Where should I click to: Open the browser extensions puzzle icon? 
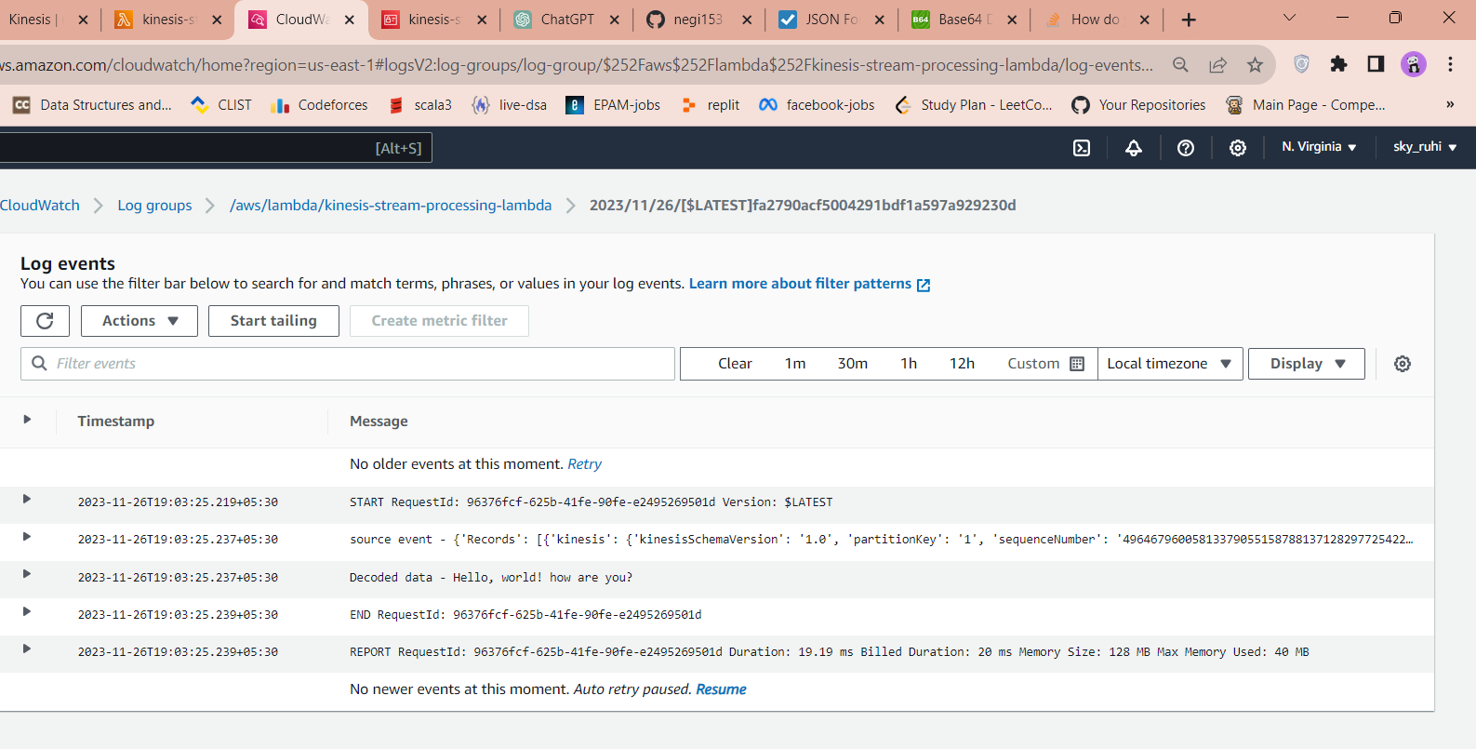click(1338, 64)
